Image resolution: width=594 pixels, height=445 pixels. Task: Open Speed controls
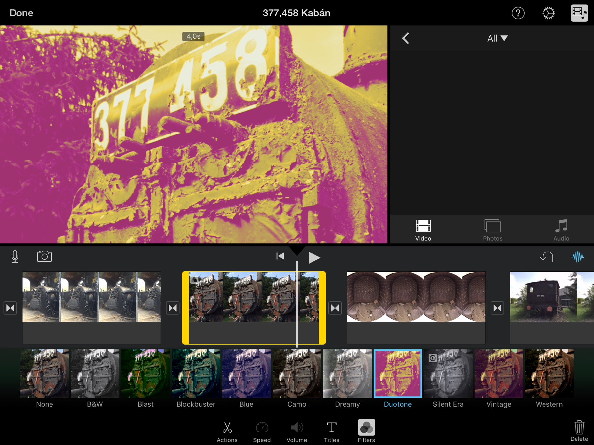(x=262, y=432)
